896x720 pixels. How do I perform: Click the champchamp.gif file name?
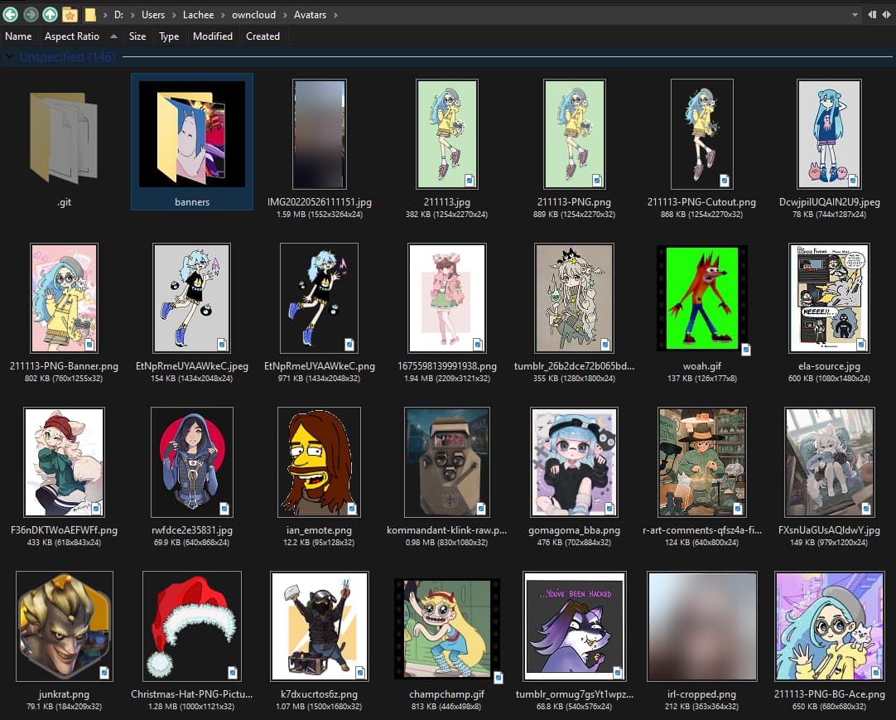coord(447,694)
